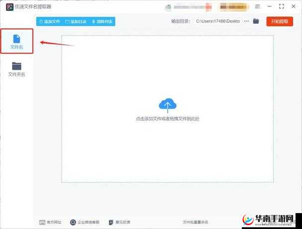Click the 点击添加文件或者拖拽文件到此处 prompt text
Image resolution: width=302 pixels, height=229 pixels.
pos(167,119)
